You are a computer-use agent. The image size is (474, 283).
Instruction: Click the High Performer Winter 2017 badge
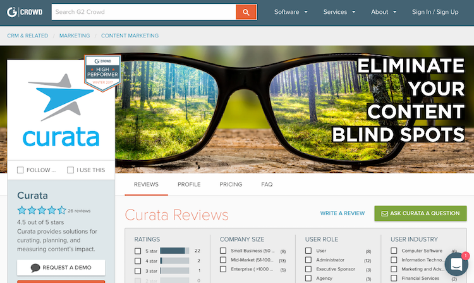tap(103, 73)
